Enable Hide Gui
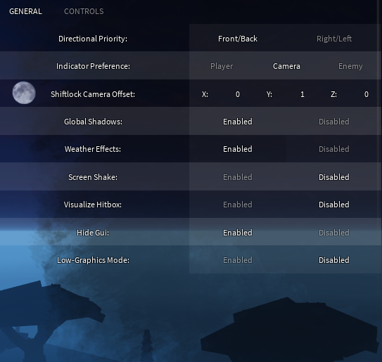This screenshot has height=362, width=382. (x=238, y=233)
